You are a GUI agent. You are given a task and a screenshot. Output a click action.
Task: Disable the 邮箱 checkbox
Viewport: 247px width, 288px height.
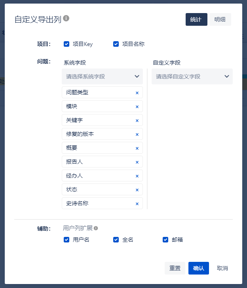coord(165,240)
